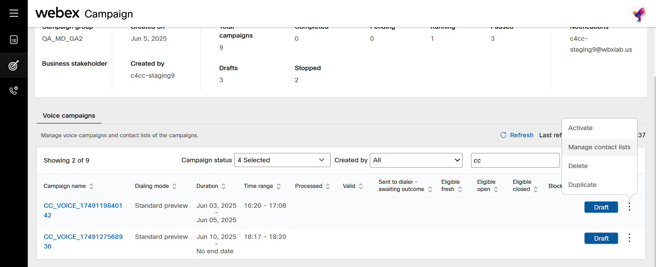Click 'Standard preview' in first campaign row

[161, 206]
